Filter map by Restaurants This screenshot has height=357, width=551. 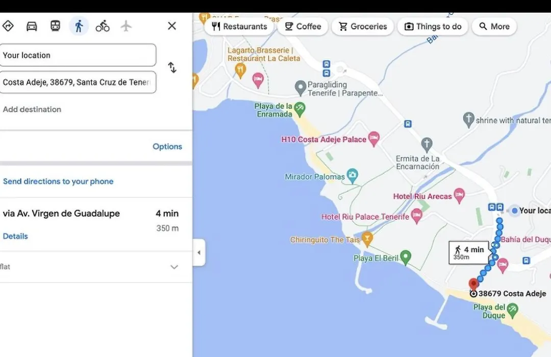point(239,27)
